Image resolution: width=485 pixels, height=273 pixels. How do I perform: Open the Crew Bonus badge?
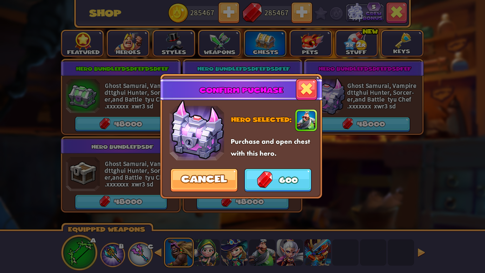pyautogui.click(x=365, y=13)
